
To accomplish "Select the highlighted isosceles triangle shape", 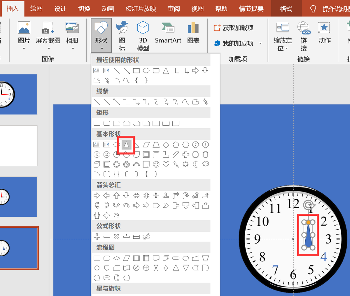I will point(126,145).
